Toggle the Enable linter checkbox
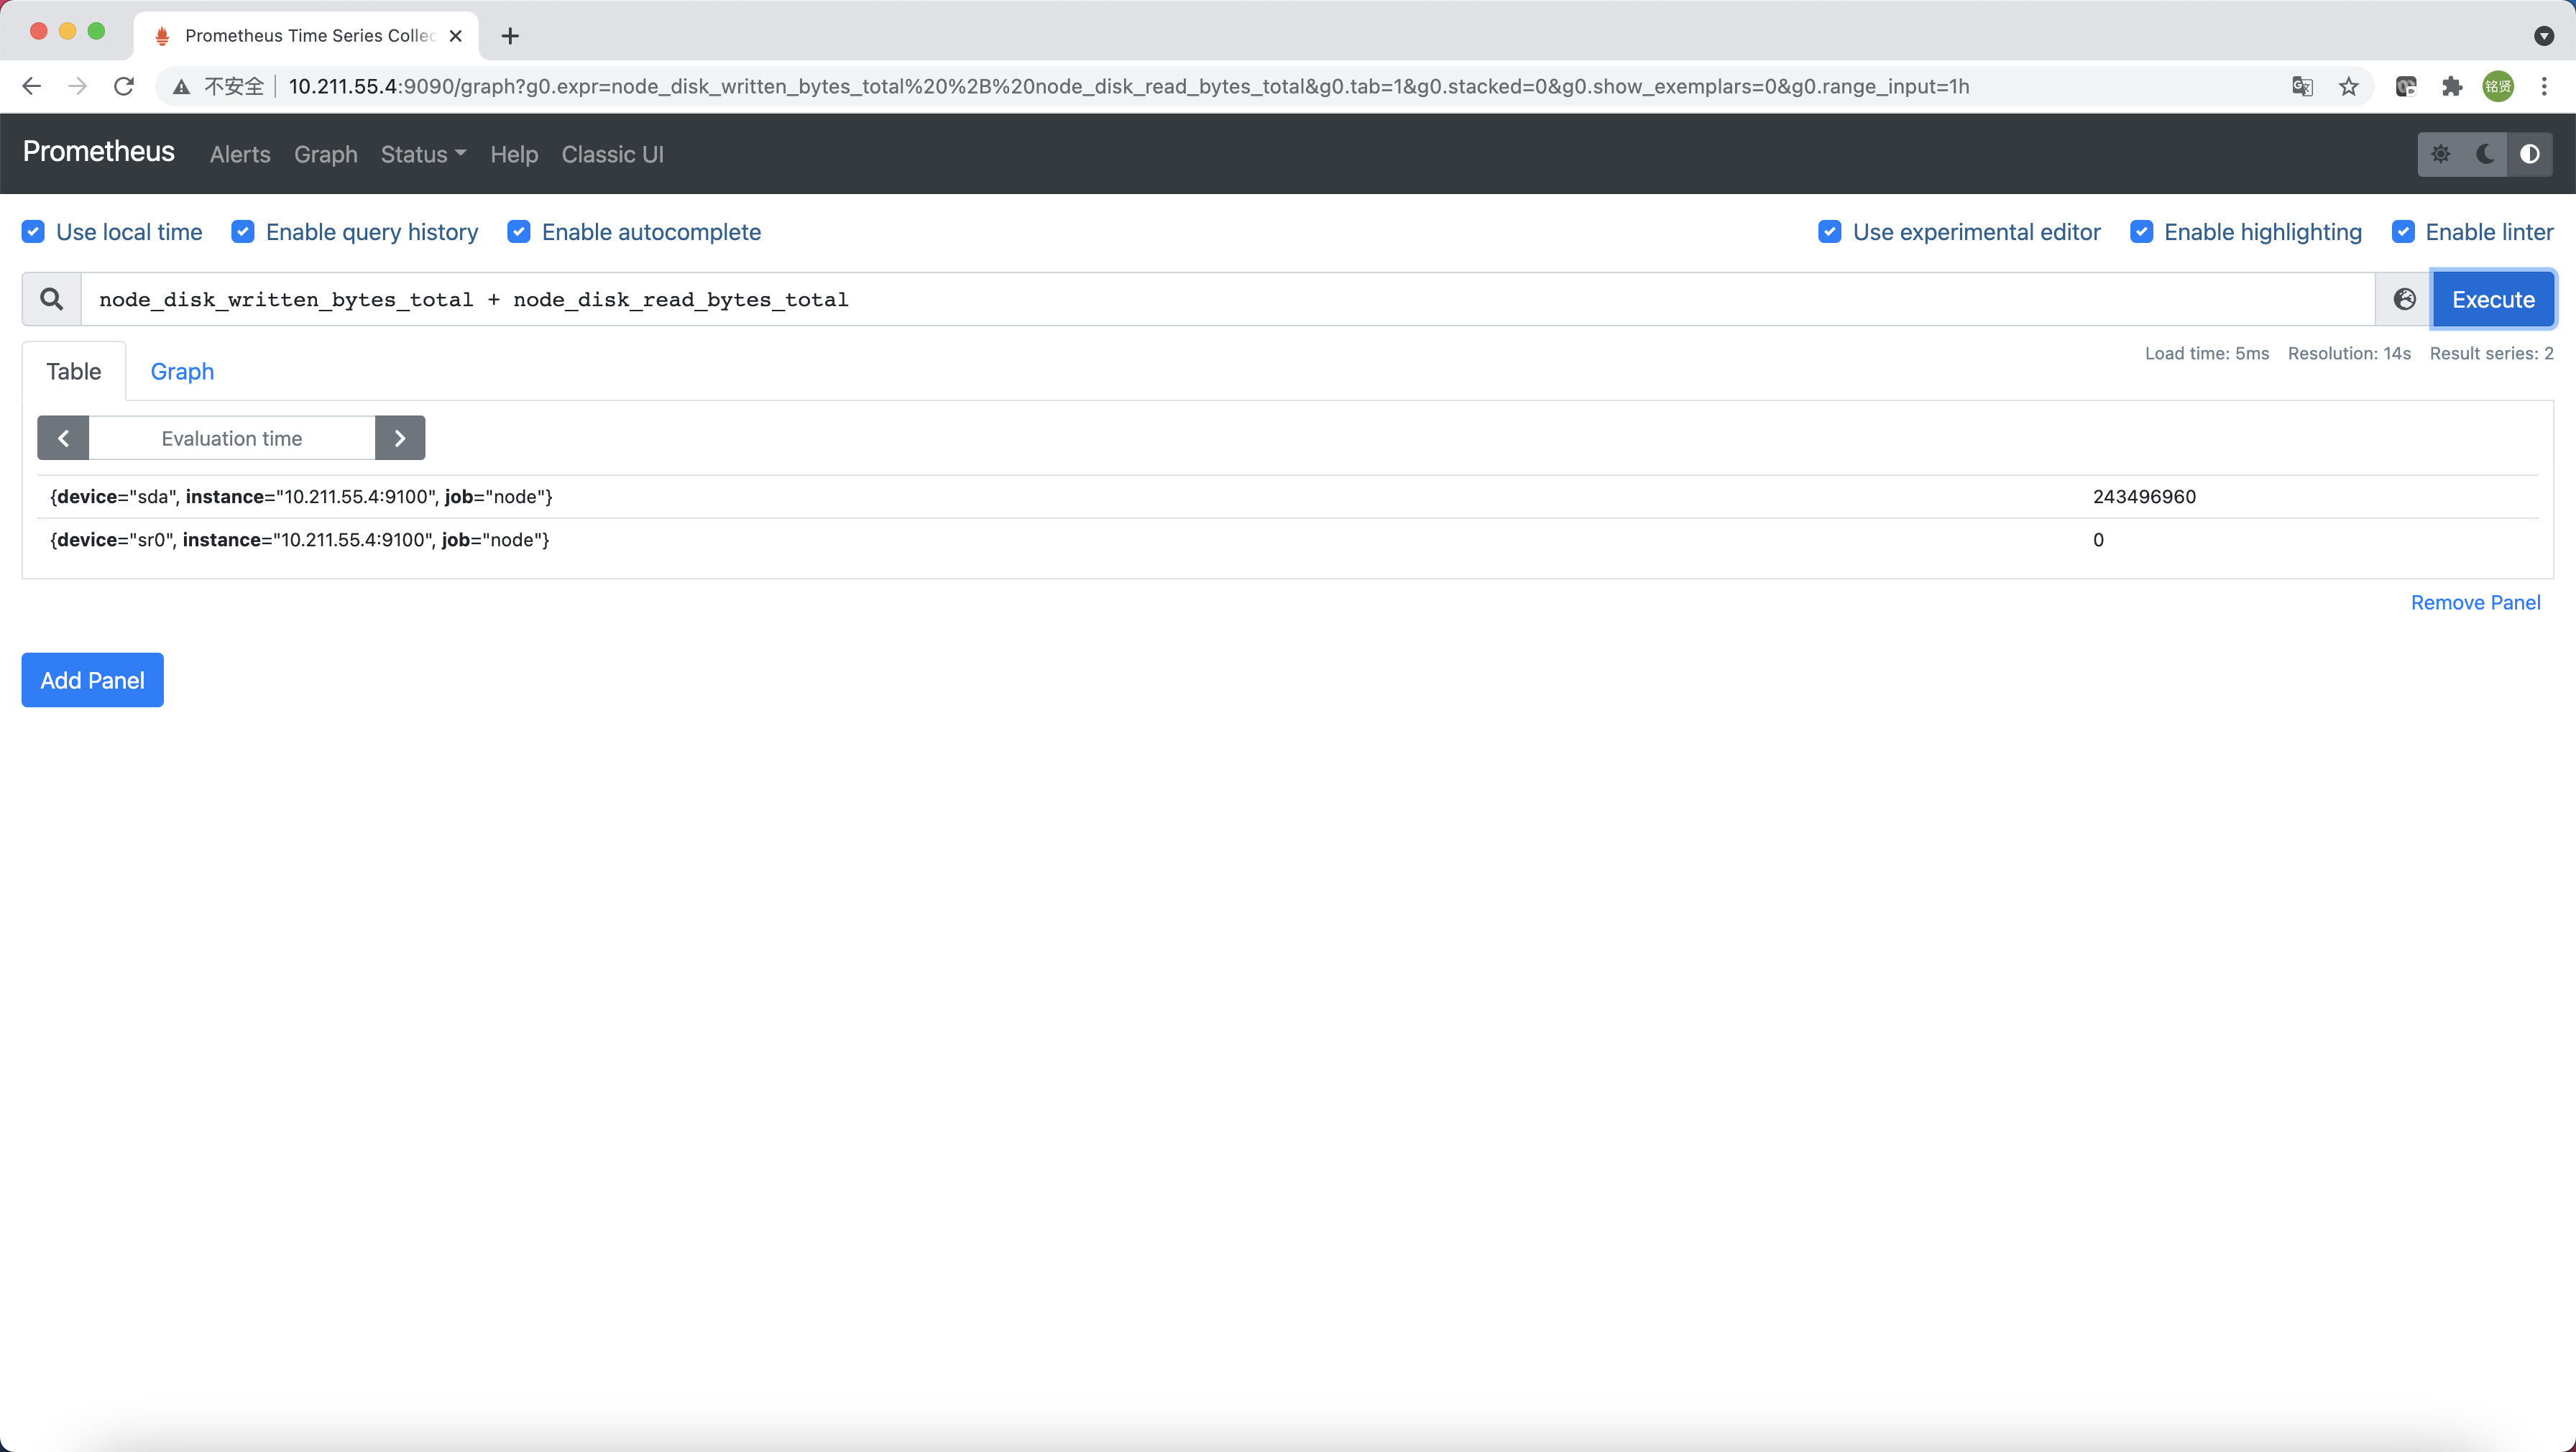This screenshot has width=2576, height=1452. (x=2403, y=232)
